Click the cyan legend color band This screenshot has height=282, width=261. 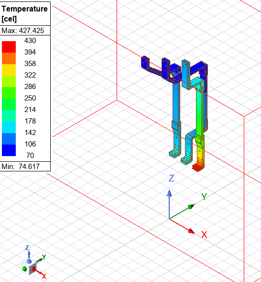pos(9,127)
